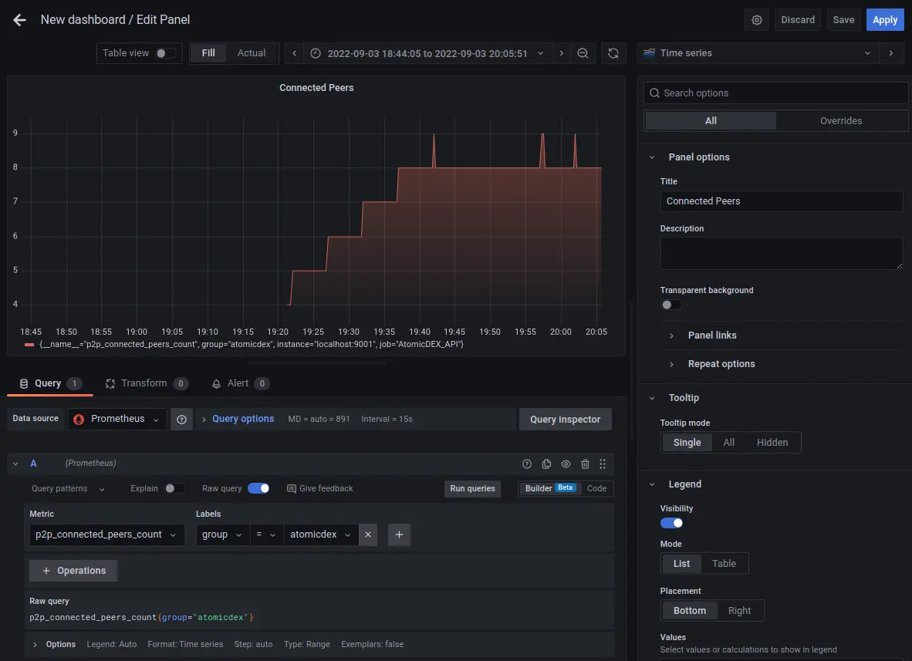This screenshot has height=661, width=912.
Task: Open the query help icon
Action: (x=527, y=464)
